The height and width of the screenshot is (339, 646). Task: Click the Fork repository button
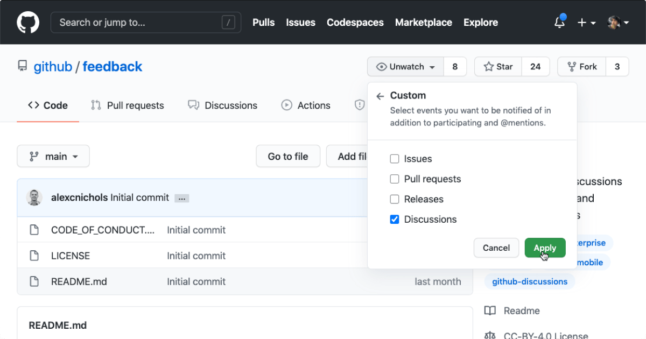point(582,67)
